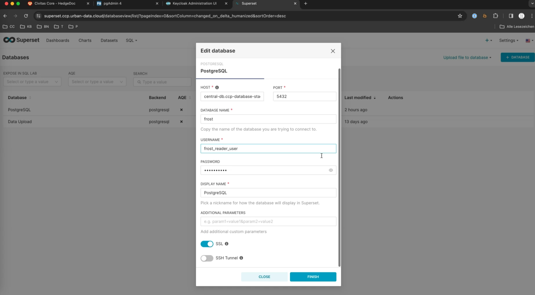Expand the SQL menu

131,40
